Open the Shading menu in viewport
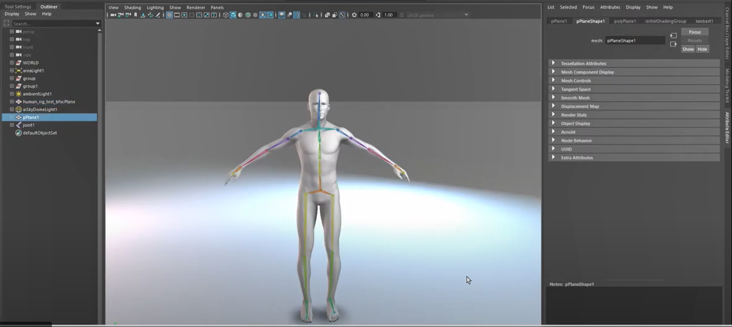The height and width of the screenshot is (327, 732). click(x=132, y=7)
